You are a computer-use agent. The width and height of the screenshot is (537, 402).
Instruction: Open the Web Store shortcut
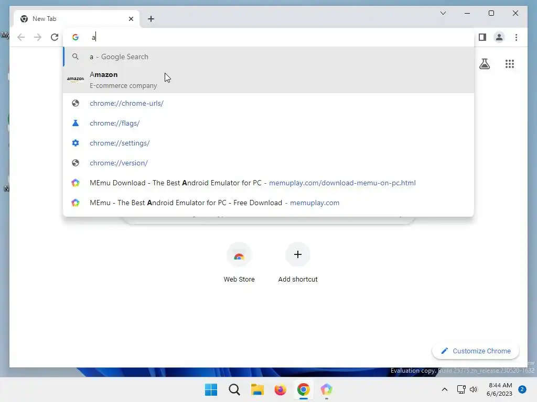tap(239, 263)
